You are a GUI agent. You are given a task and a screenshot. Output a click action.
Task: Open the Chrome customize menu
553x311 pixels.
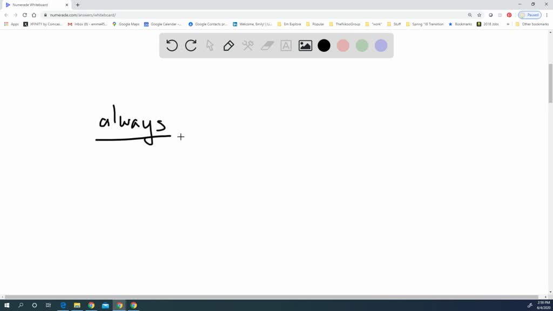(x=546, y=15)
